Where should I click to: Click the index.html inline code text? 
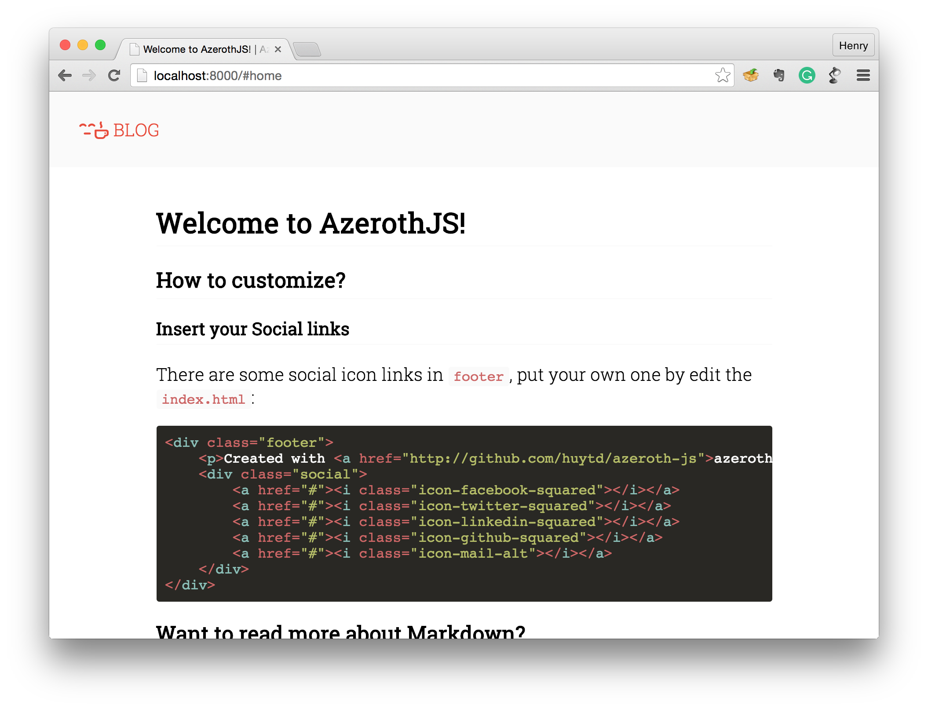coord(204,399)
